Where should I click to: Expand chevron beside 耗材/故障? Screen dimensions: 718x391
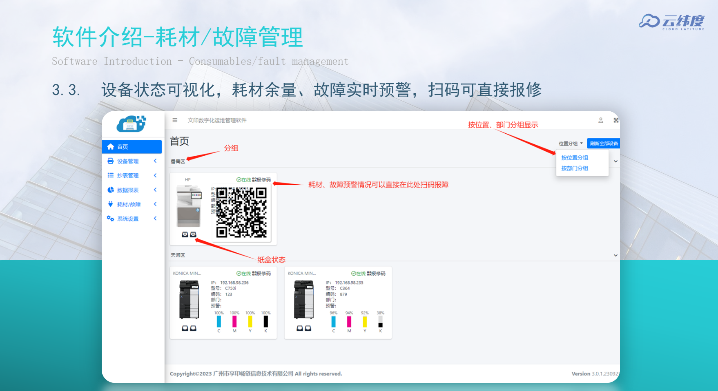155,204
